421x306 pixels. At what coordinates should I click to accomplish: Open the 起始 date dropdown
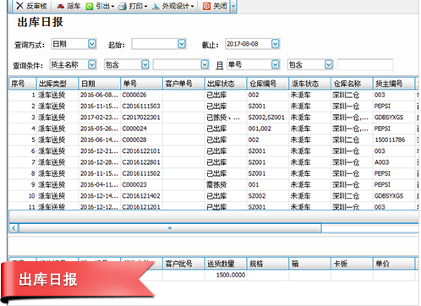pyautogui.click(x=182, y=44)
